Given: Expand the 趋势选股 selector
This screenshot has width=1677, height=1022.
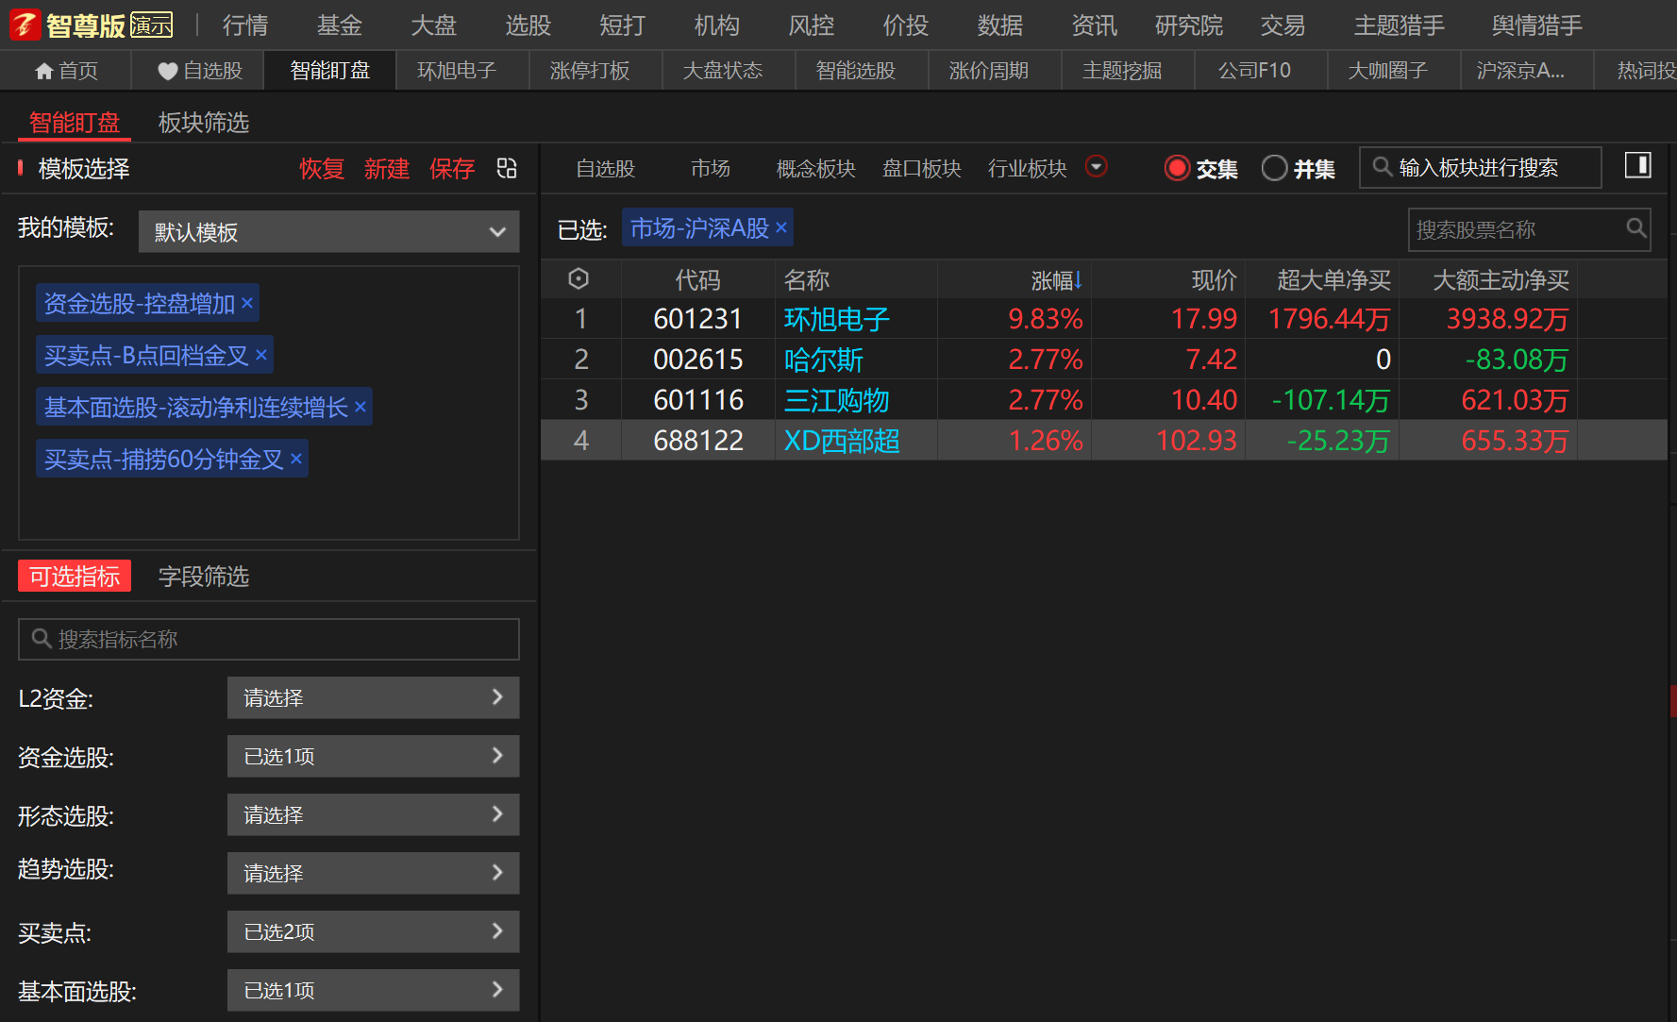Looking at the screenshot, I should click(373, 873).
